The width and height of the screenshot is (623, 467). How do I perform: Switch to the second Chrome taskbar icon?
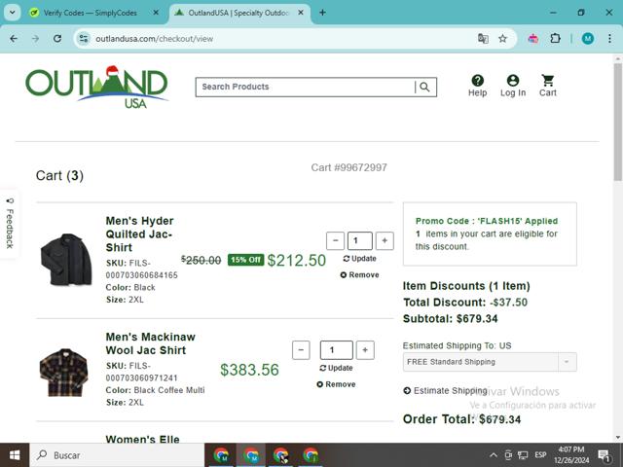251,455
